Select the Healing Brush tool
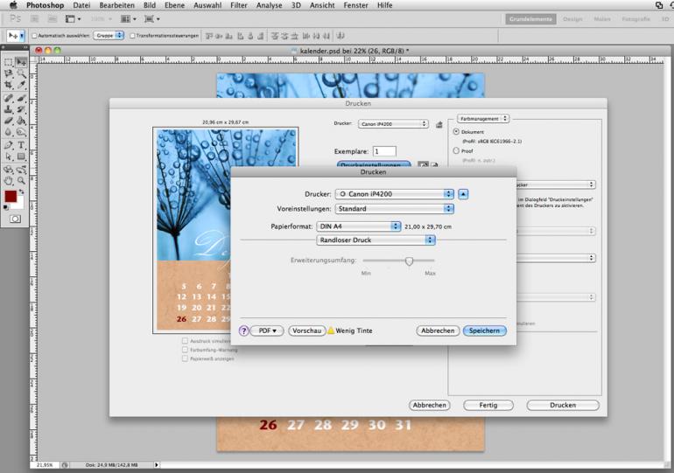The height and width of the screenshot is (473, 674). click(9, 98)
